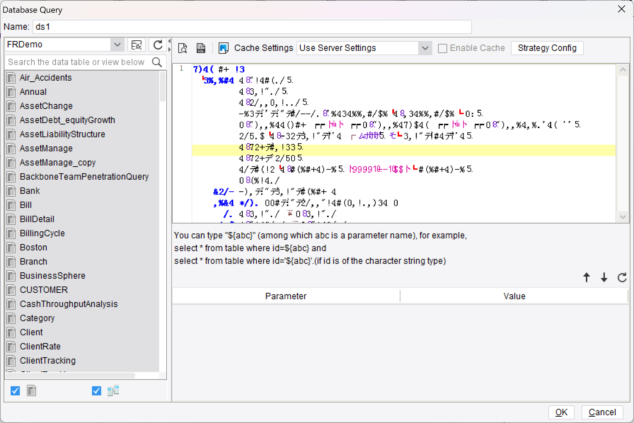Screen dimensions: 634x423
Task: Move parameter down with down arrow
Action: click(604, 278)
